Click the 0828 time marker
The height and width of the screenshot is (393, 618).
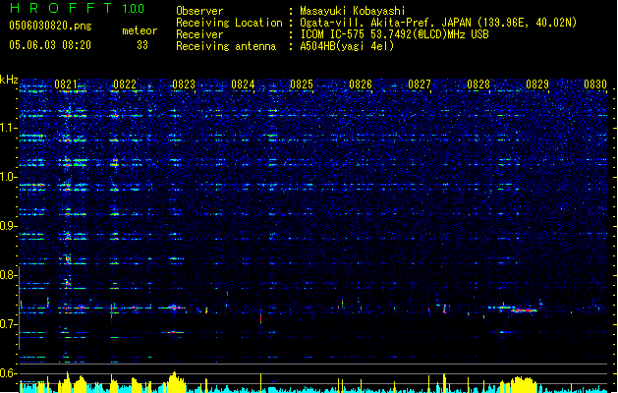[478, 84]
